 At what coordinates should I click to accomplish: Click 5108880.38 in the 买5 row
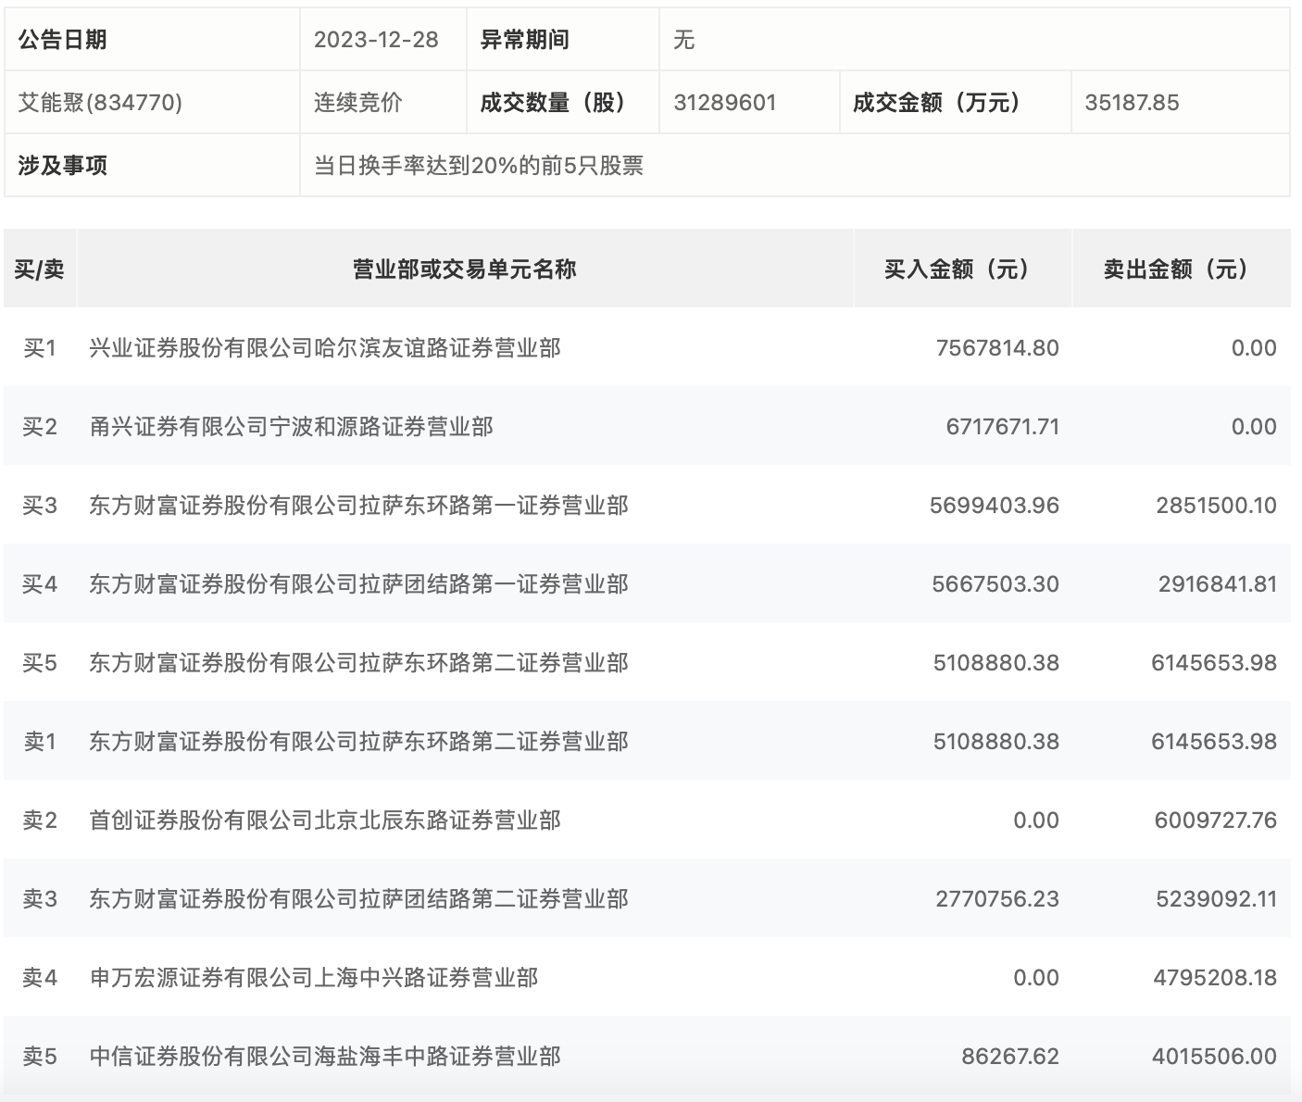[996, 662]
